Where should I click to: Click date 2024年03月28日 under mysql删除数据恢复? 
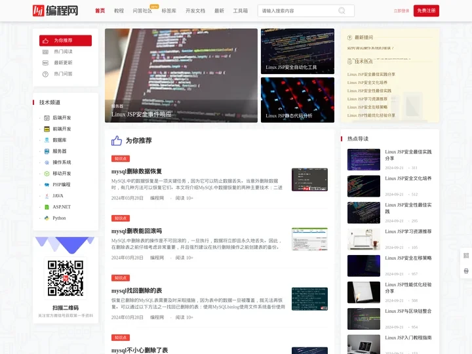[127, 198]
